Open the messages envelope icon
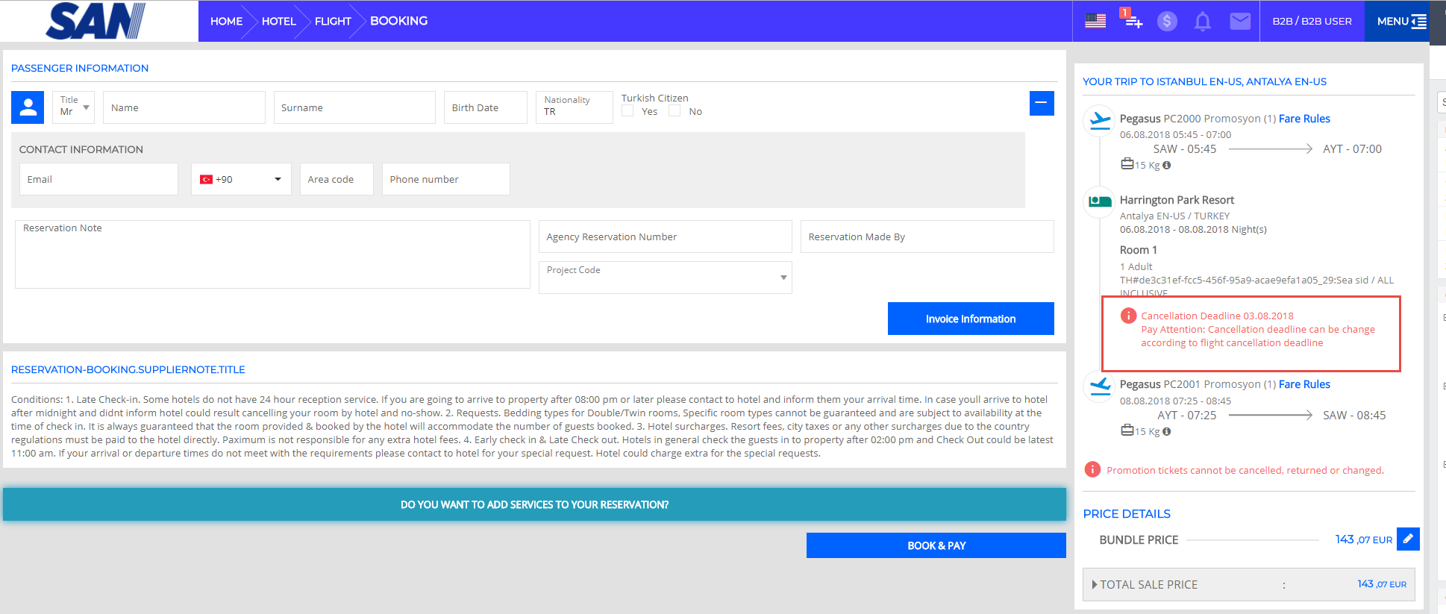 click(1239, 21)
